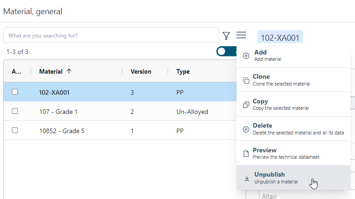Check the box for 10852 - Grade 5
355x199 pixels.
coord(15,130)
